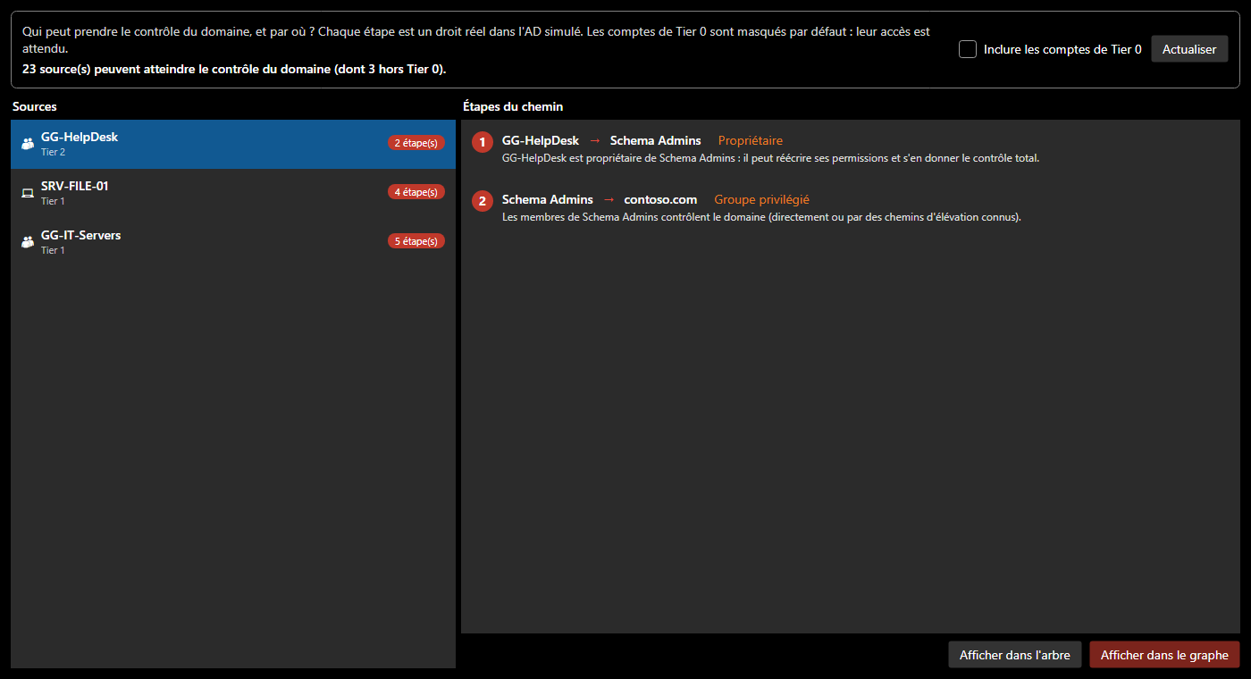The width and height of the screenshot is (1251, 679).
Task: Click Afficher dans le graphe button
Action: [1164, 655]
